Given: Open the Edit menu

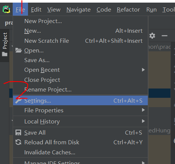Looking at the screenshot, I should pyautogui.click(x=36, y=10).
